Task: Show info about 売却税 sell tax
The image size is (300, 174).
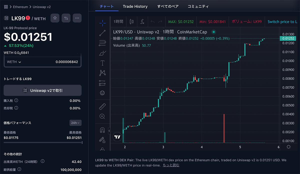Action: point(16,108)
